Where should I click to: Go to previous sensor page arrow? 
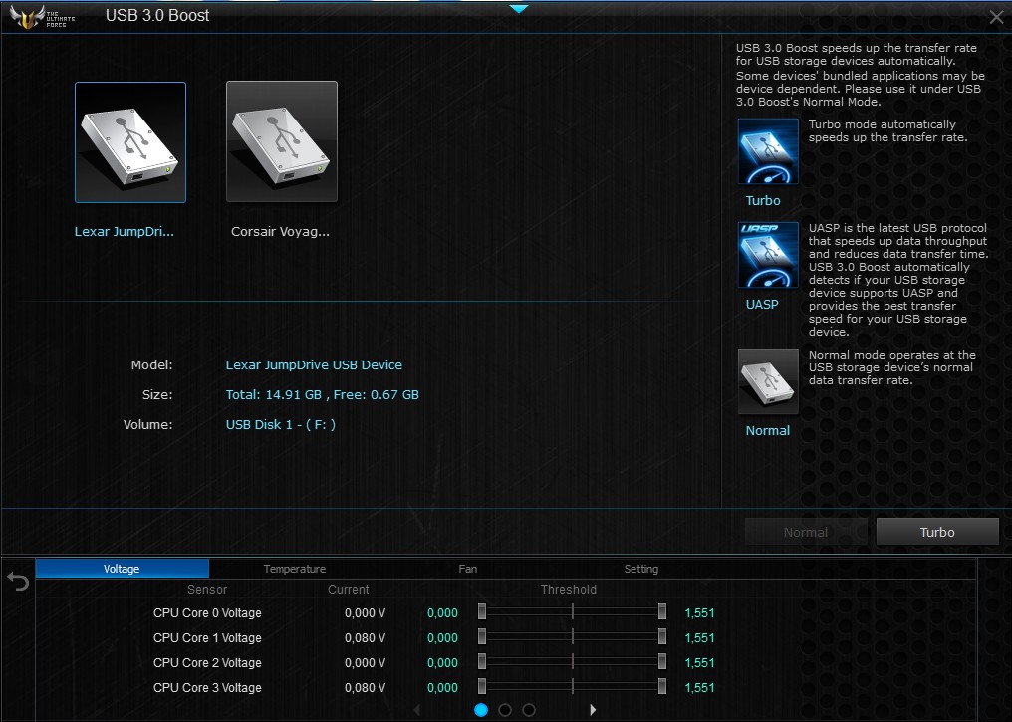click(417, 710)
